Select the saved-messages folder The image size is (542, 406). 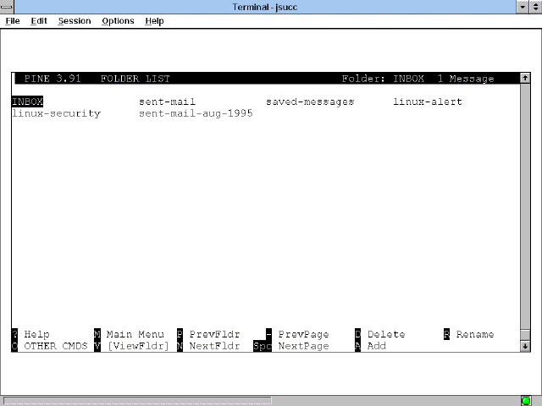(x=310, y=101)
